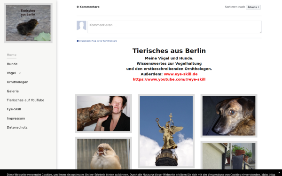Click the Sortieren nach label

235,7
